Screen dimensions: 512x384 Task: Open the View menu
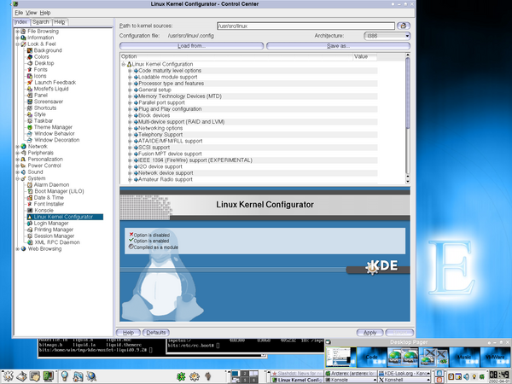pyautogui.click(x=31, y=14)
